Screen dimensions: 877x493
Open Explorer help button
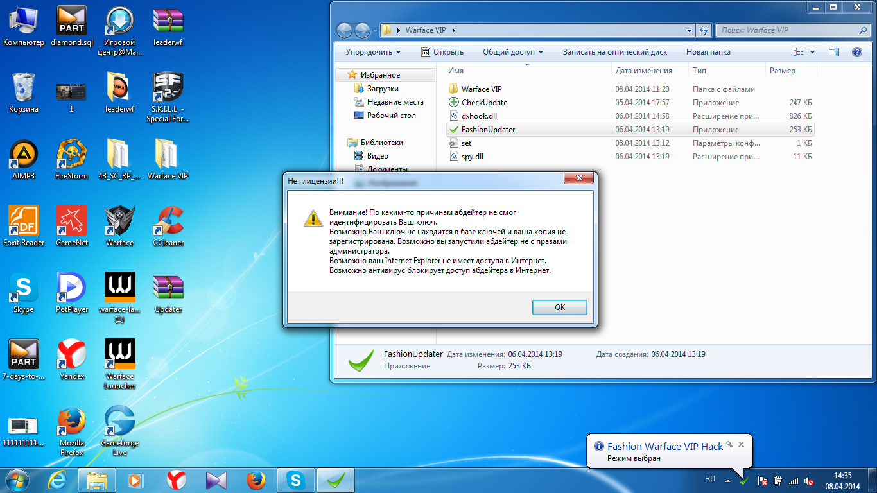tap(856, 52)
